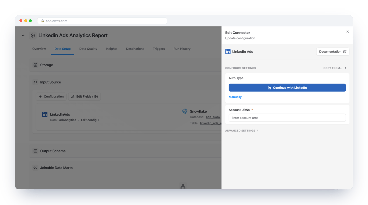
Task: Go back using the left arrow icon
Action: pos(23,36)
